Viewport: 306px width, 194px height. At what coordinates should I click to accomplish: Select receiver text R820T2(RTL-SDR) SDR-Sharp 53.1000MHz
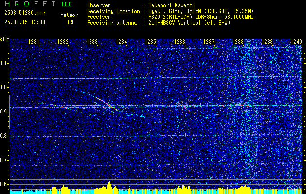201,17
